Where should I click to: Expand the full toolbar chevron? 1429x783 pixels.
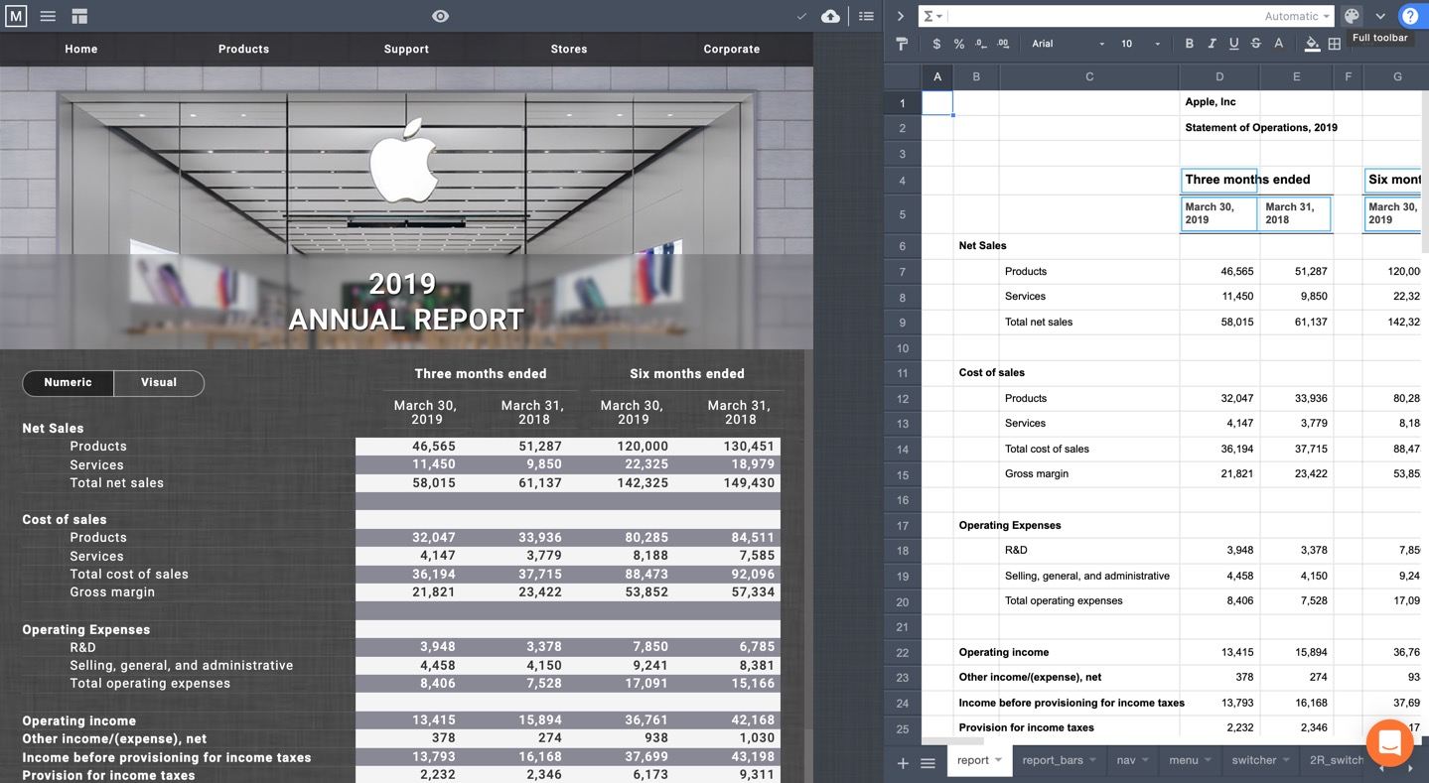[x=1380, y=16]
